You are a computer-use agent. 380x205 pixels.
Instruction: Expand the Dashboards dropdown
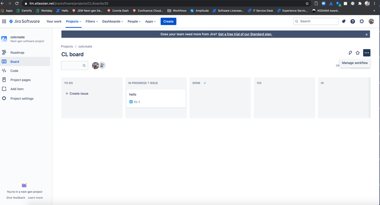click(x=113, y=21)
